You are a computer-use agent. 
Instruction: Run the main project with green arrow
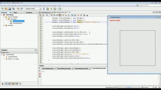point(51,9)
